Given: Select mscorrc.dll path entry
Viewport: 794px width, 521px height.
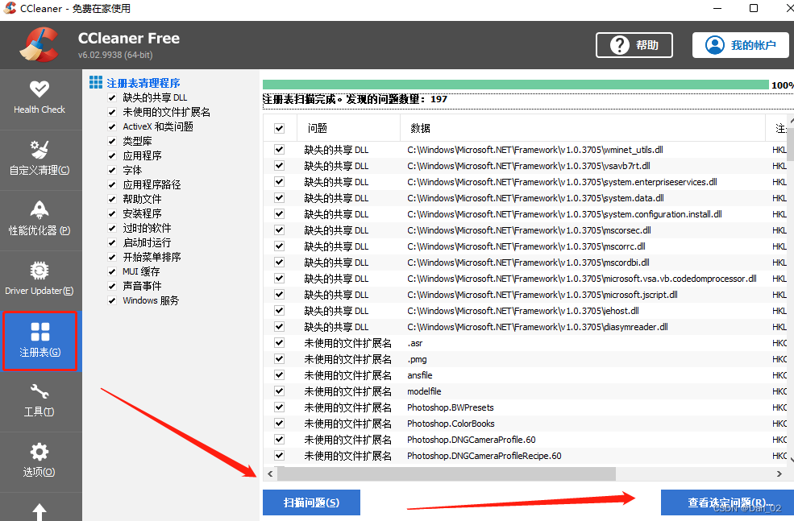Looking at the screenshot, I should coord(526,247).
